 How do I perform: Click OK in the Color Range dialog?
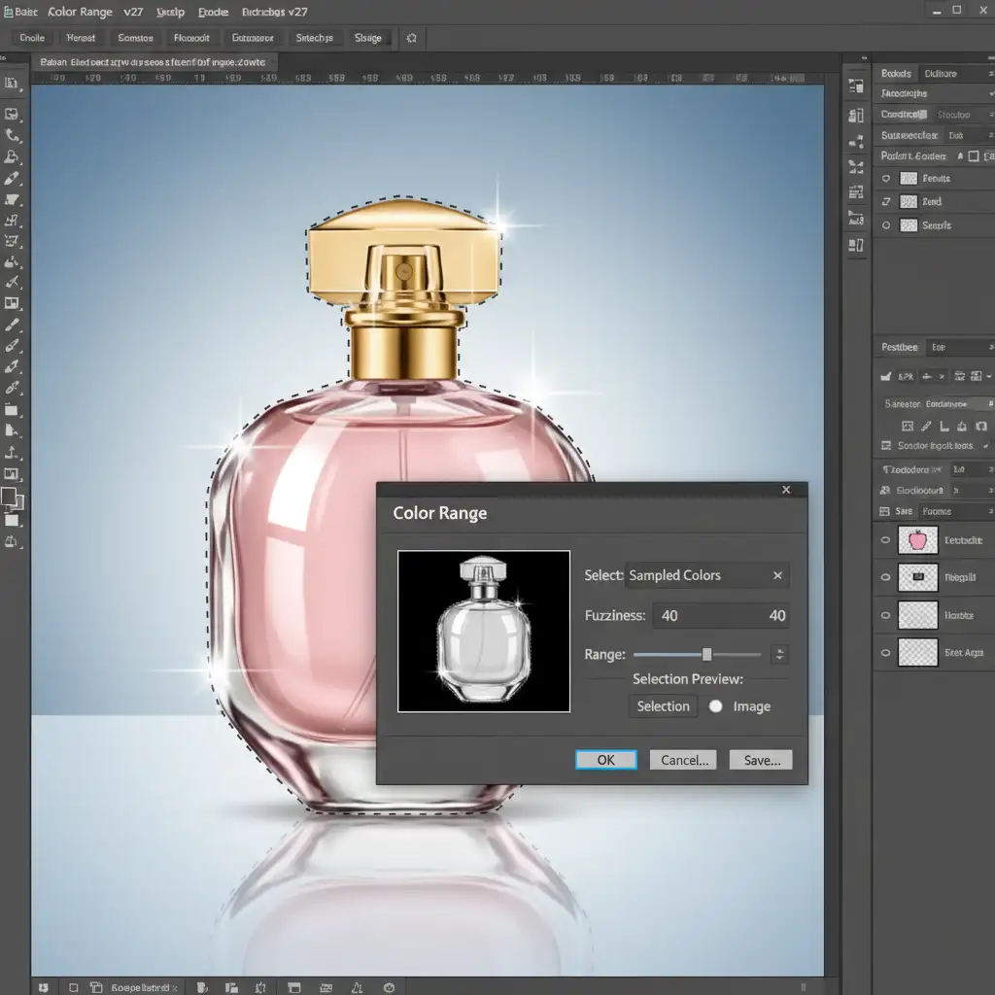(605, 760)
